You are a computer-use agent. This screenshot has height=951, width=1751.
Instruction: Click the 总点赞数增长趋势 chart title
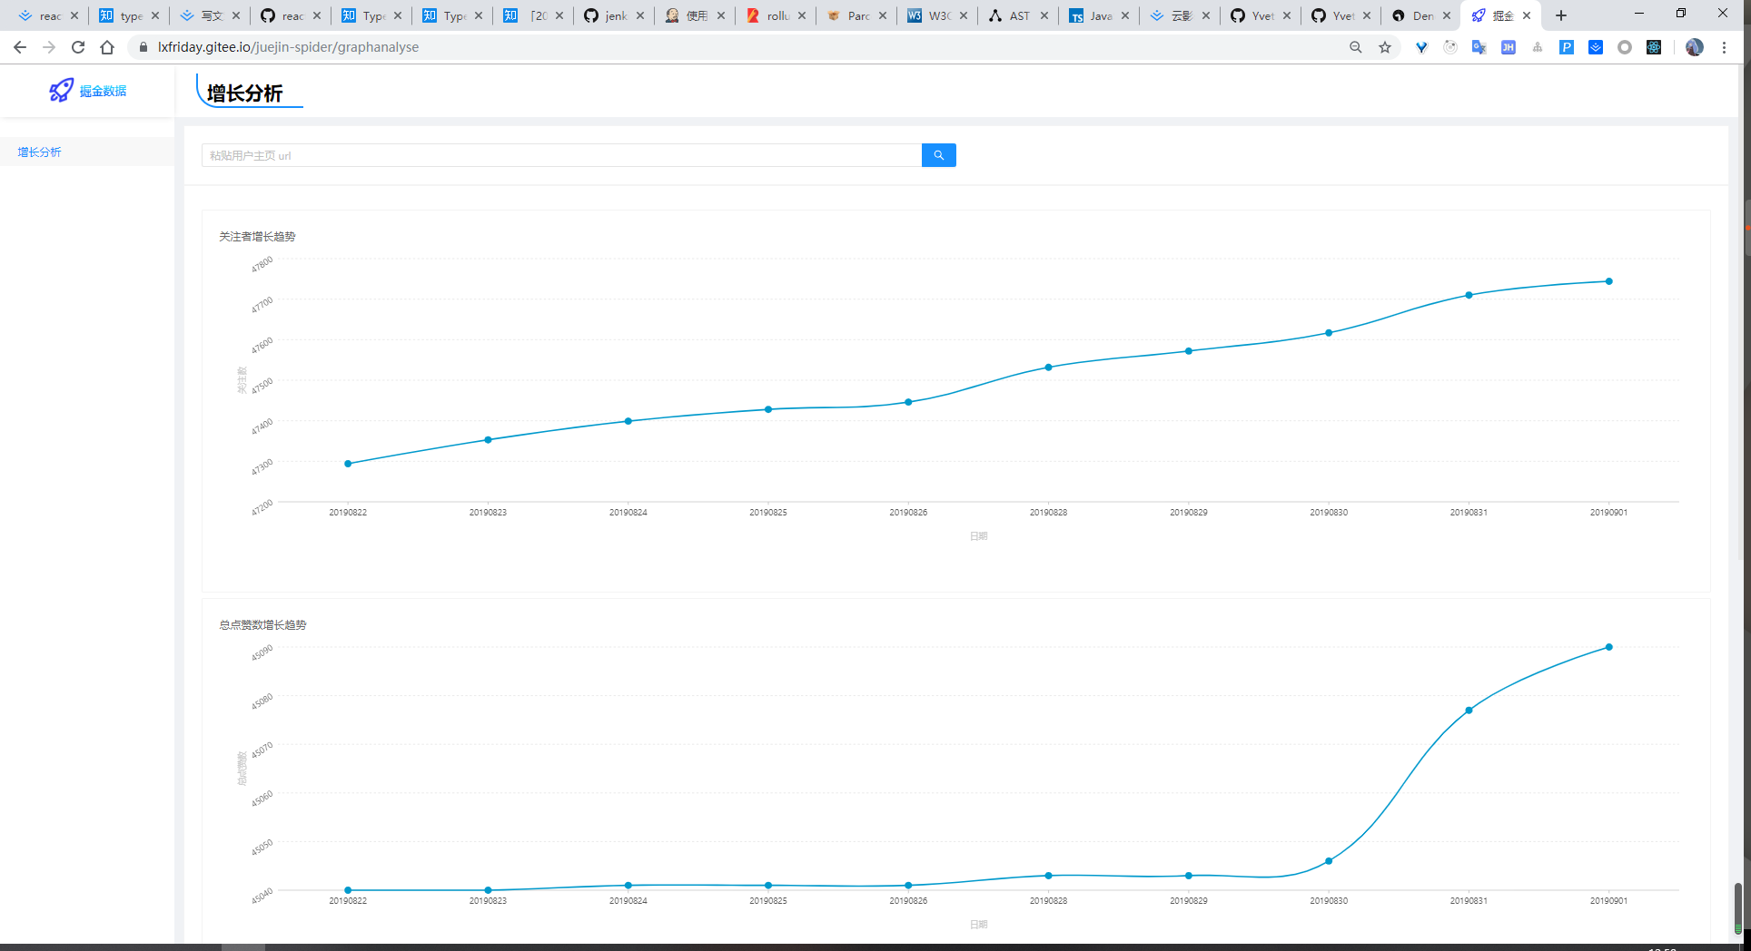(262, 625)
